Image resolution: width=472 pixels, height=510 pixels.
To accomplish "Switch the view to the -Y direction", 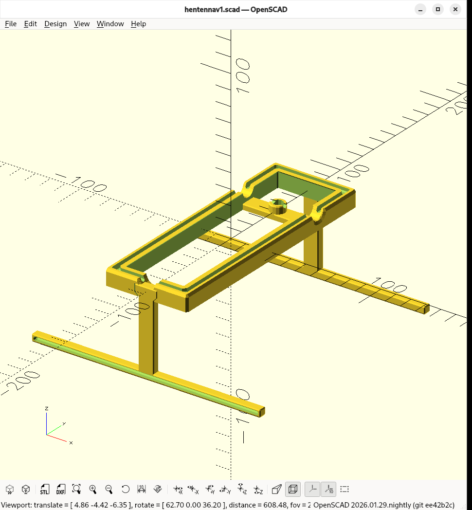I will pyautogui.click(x=225, y=489).
